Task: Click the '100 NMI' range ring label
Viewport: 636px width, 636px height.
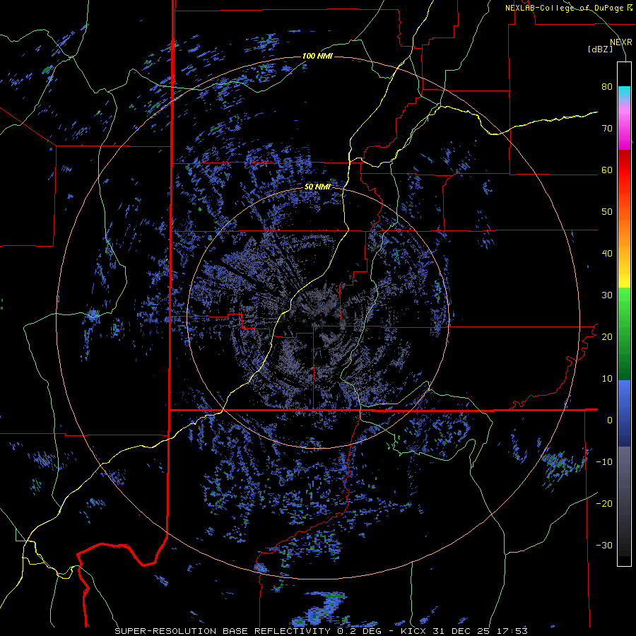Action: (317, 56)
